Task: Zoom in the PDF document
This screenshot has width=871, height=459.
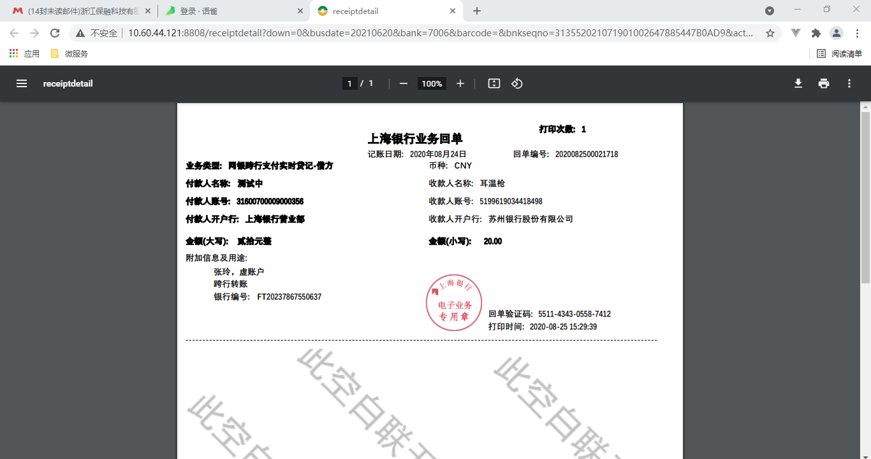Action: [460, 83]
